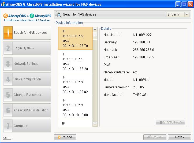This screenshot has width=194, height=143.
Task: Select device 192.168.6.220 in list
Action: [x=75, y=61]
